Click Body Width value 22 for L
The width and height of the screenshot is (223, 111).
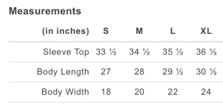pyautogui.click(x=173, y=92)
